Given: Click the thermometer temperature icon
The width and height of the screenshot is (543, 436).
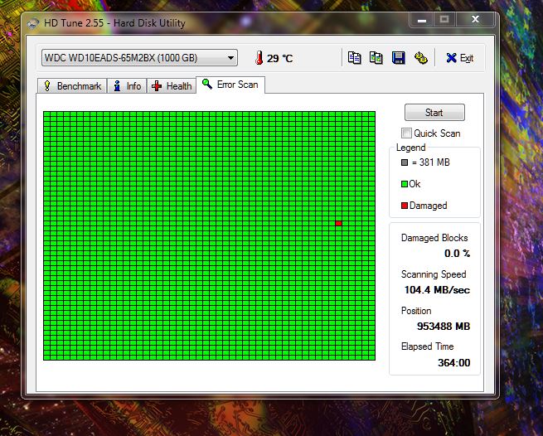Looking at the screenshot, I should pyautogui.click(x=259, y=58).
